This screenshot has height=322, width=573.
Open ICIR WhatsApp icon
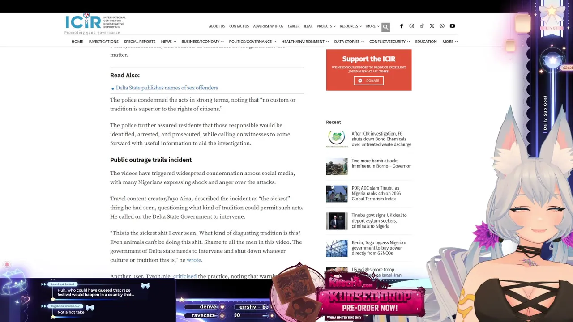(442, 26)
